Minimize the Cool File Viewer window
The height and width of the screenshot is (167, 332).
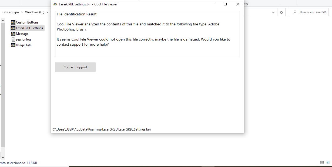click(213, 4)
